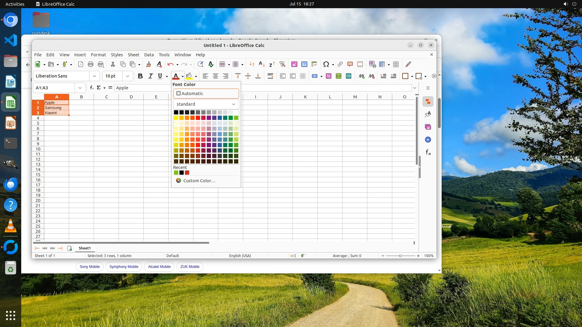Pick the red swatch in Recent colors
The height and width of the screenshot is (327, 582).
(187, 173)
